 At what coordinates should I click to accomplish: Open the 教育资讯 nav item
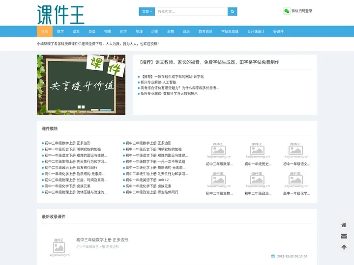pos(206,31)
